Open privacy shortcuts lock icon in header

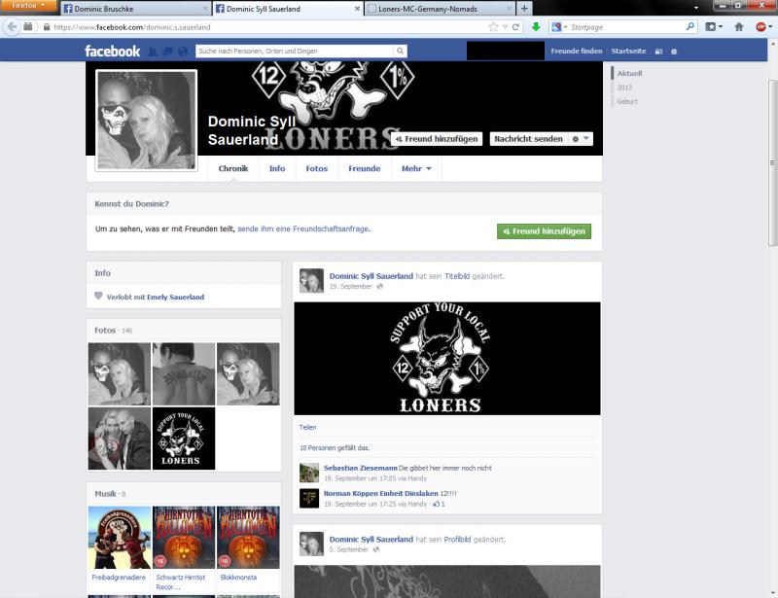coord(658,52)
